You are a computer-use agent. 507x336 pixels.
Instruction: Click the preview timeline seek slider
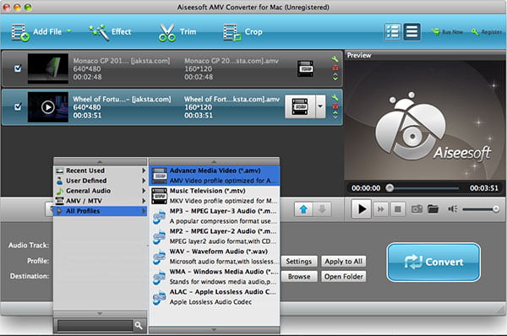(x=423, y=187)
